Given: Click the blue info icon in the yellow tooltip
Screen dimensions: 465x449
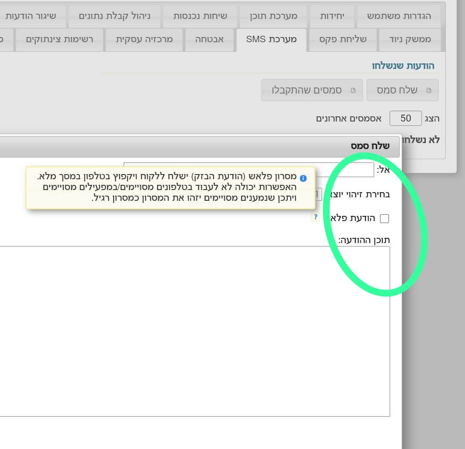Looking at the screenshot, I should 304,178.
